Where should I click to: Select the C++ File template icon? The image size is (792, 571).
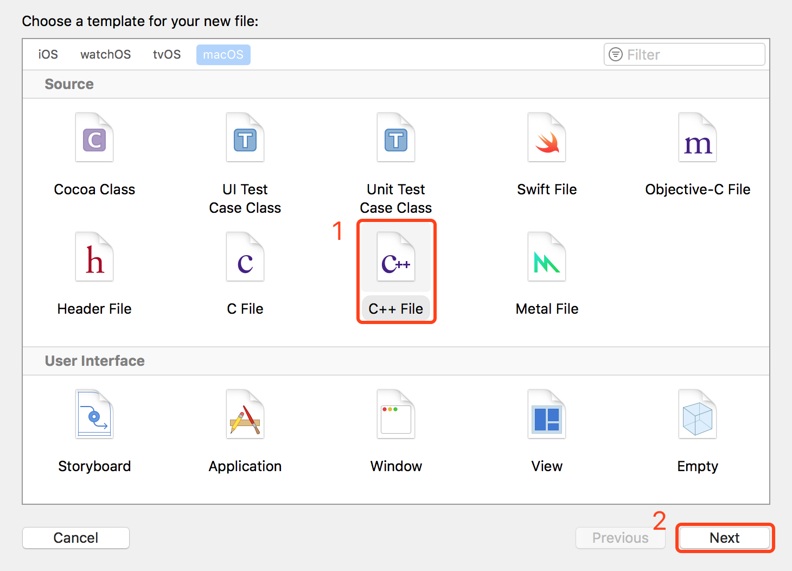pos(396,257)
